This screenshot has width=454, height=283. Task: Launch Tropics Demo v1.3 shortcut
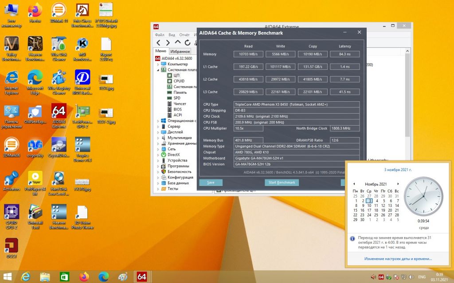tap(82, 149)
